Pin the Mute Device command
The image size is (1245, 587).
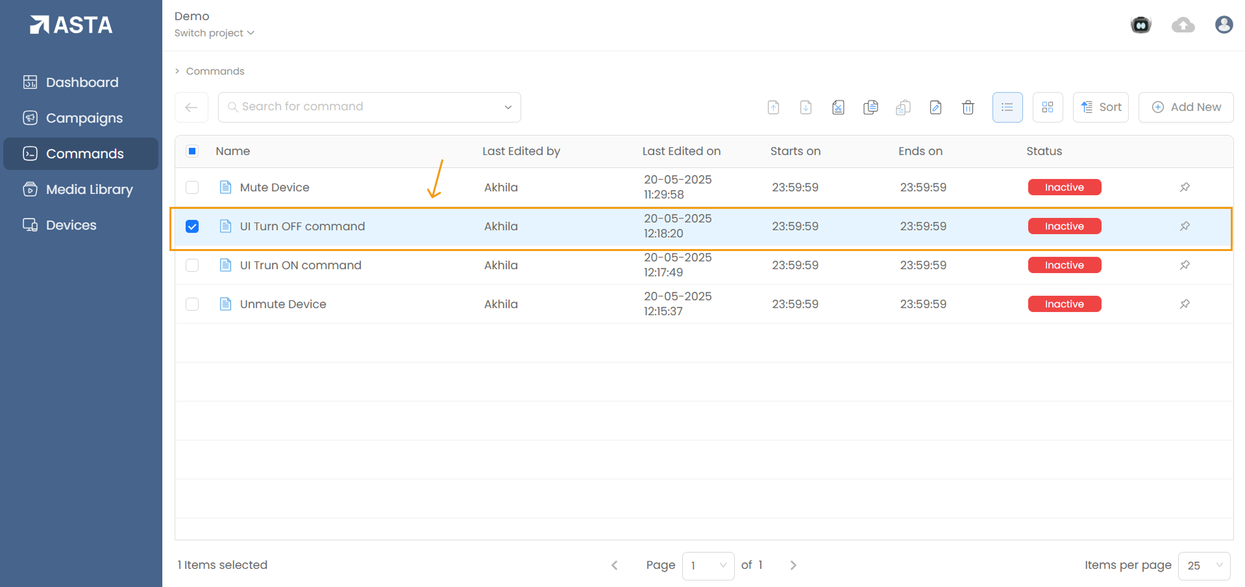pos(1184,187)
